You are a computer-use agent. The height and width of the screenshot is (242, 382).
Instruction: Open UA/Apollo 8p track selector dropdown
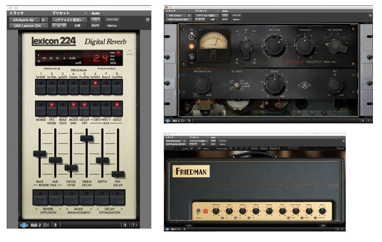24,20
